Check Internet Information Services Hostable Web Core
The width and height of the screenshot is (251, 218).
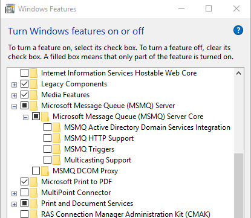[24, 73]
